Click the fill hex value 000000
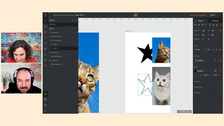The height and width of the screenshot is (126, 224). coord(200,61)
